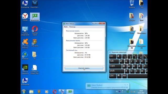Open the Yandex browser desktop shortcut
168x94 pixels.
coord(25,17)
